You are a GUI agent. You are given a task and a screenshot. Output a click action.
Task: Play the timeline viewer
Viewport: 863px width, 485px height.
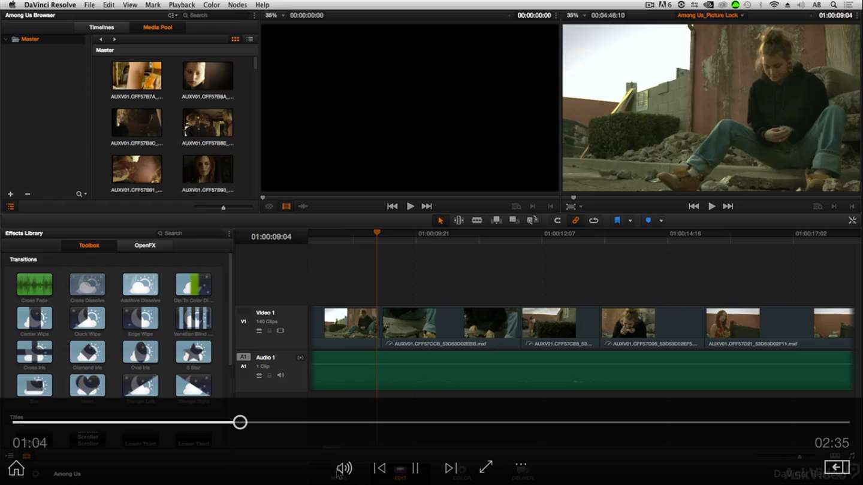(x=711, y=206)
